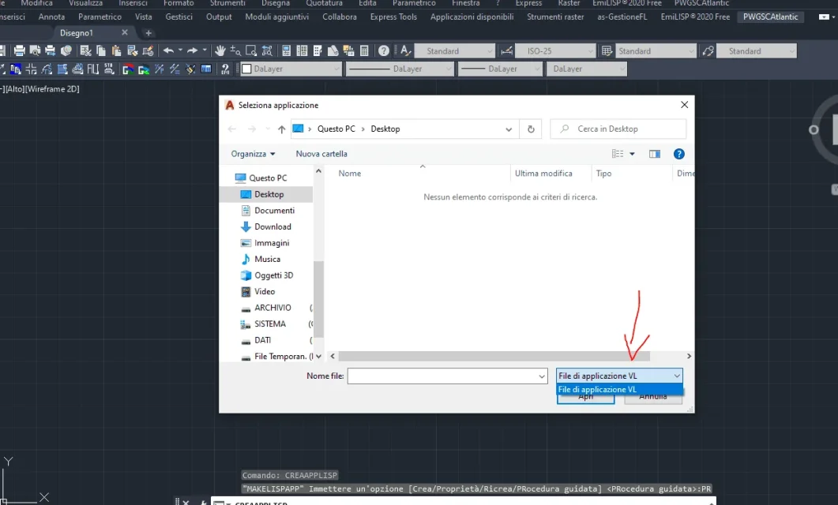Click the Copy toolbar icon
Image resolution: width=838 pixels, height=505 pixels.
(x=101, y=50)
